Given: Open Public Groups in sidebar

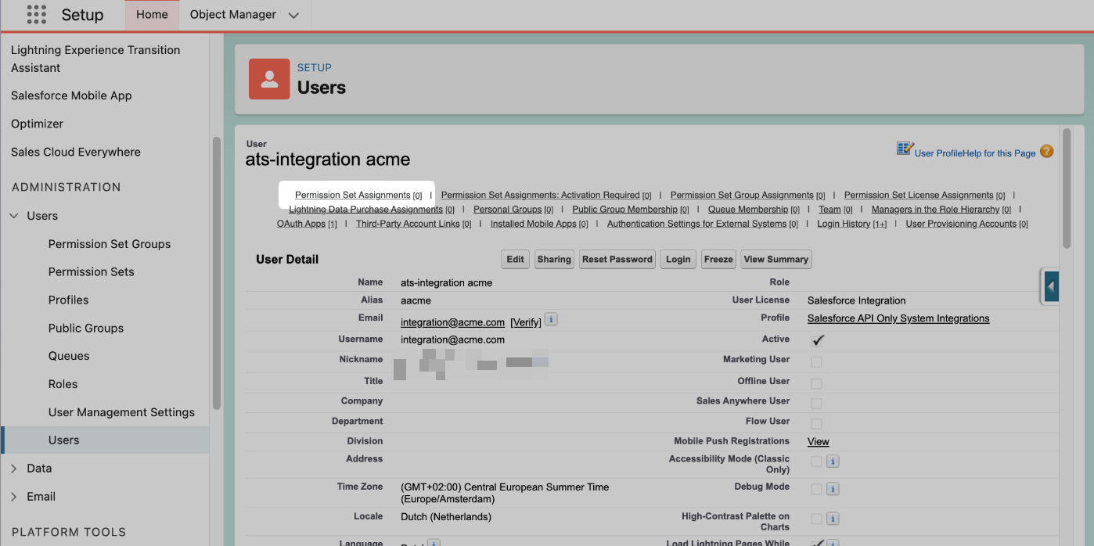Looking at the screenshot, I should click(86, 329).
